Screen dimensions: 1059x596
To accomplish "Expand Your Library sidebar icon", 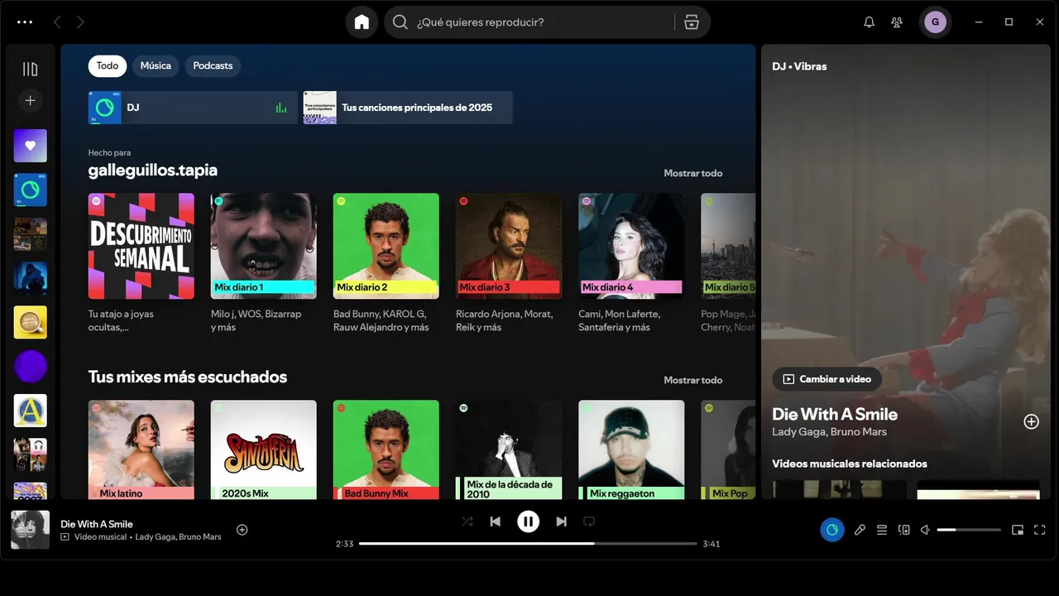I will 30,70.
